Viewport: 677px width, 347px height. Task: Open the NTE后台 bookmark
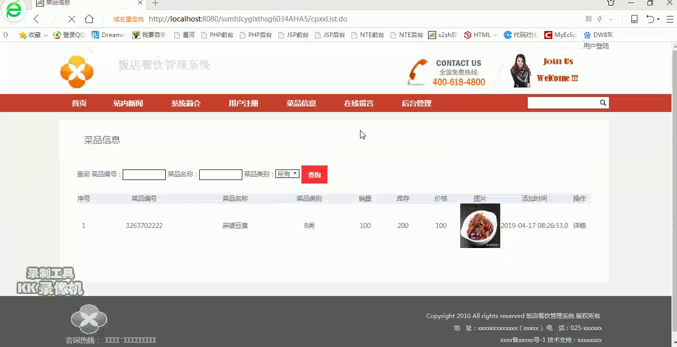[407, 35]
